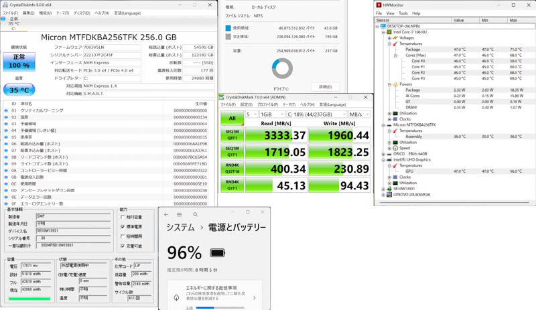
Task: Open the 設定 menu in CrystalDiskMark
Action: [246, 105]
